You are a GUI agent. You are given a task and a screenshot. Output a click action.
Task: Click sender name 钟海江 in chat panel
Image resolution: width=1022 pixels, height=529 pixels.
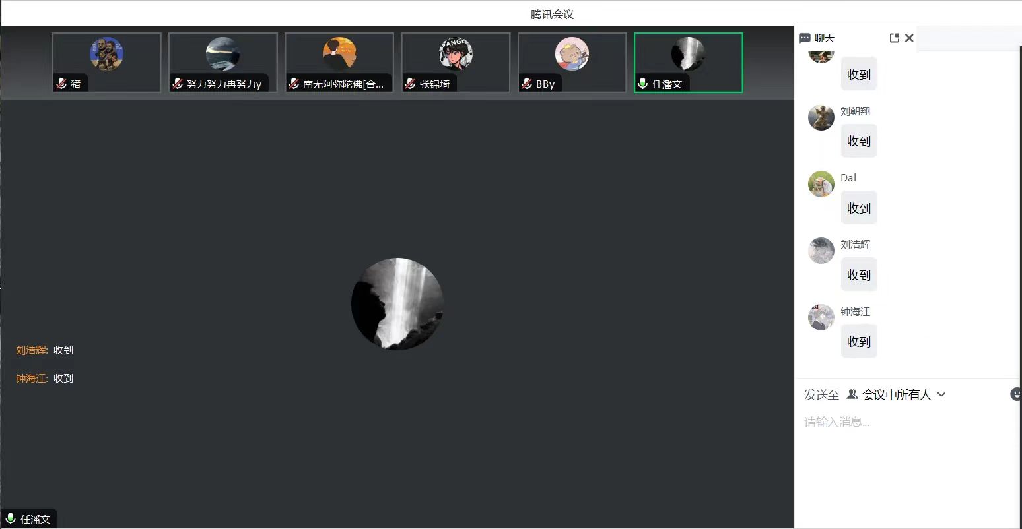pos(855,311)
